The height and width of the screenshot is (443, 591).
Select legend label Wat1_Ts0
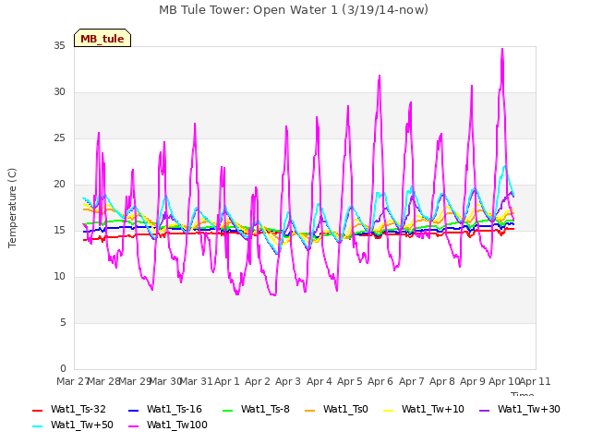click(345, 410)
